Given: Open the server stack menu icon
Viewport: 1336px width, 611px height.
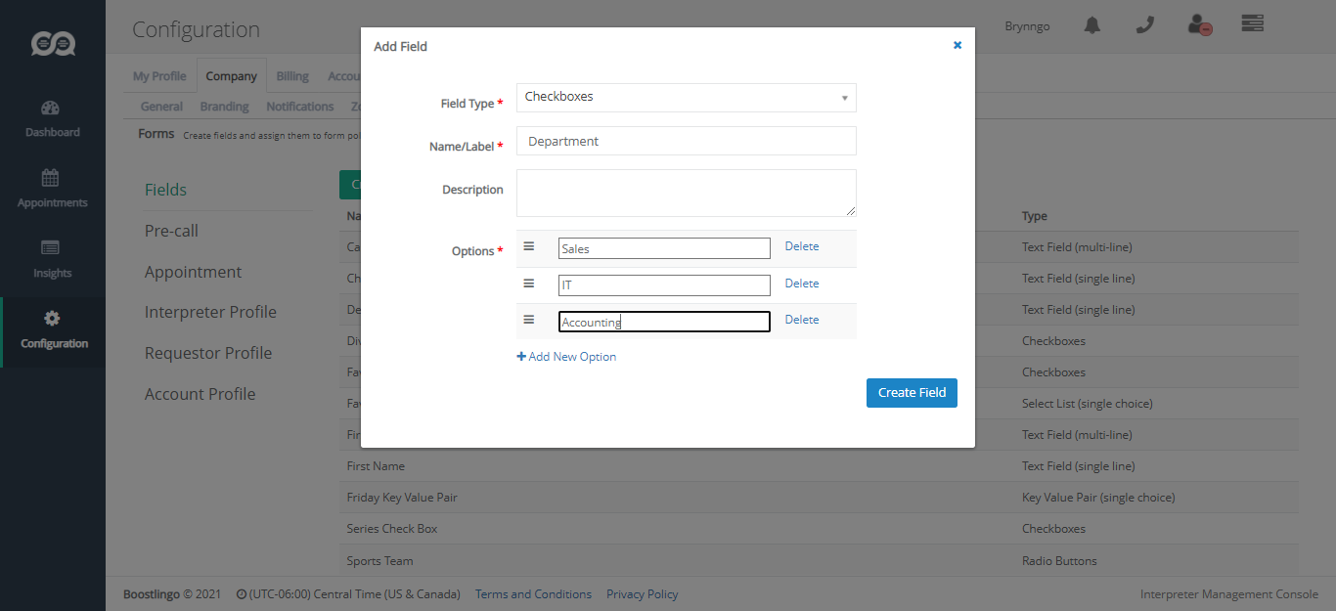Looking at the screenshot, I should point(1253,23).
